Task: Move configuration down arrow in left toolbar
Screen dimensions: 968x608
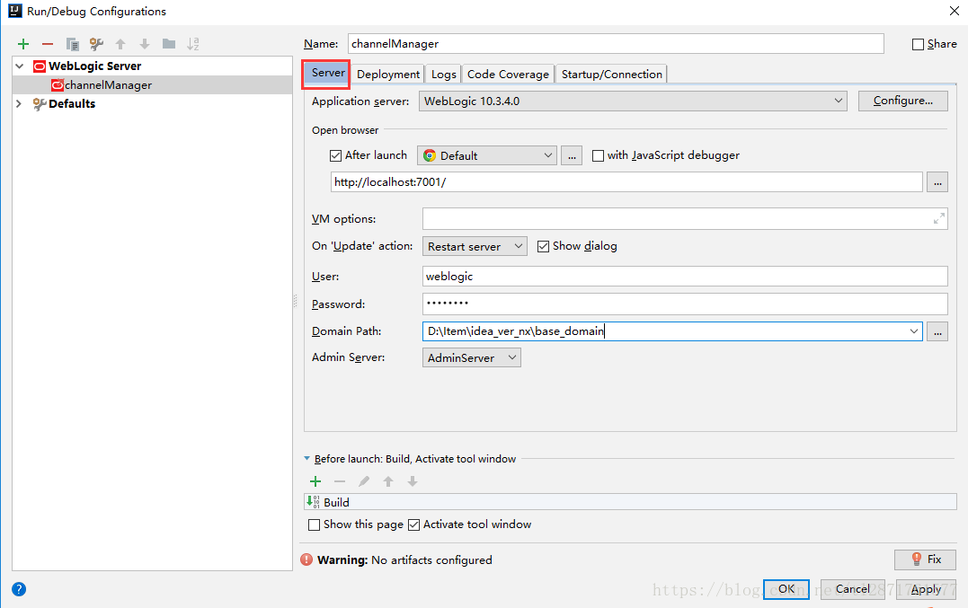Action: 145,44
